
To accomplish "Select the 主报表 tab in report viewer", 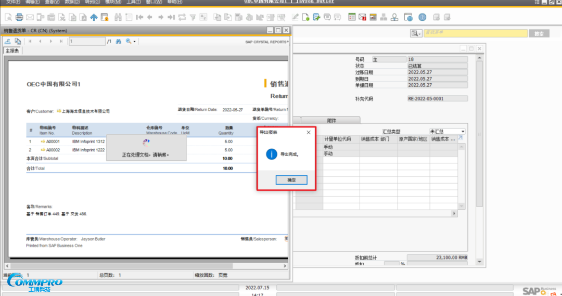I will pos(12,51).
